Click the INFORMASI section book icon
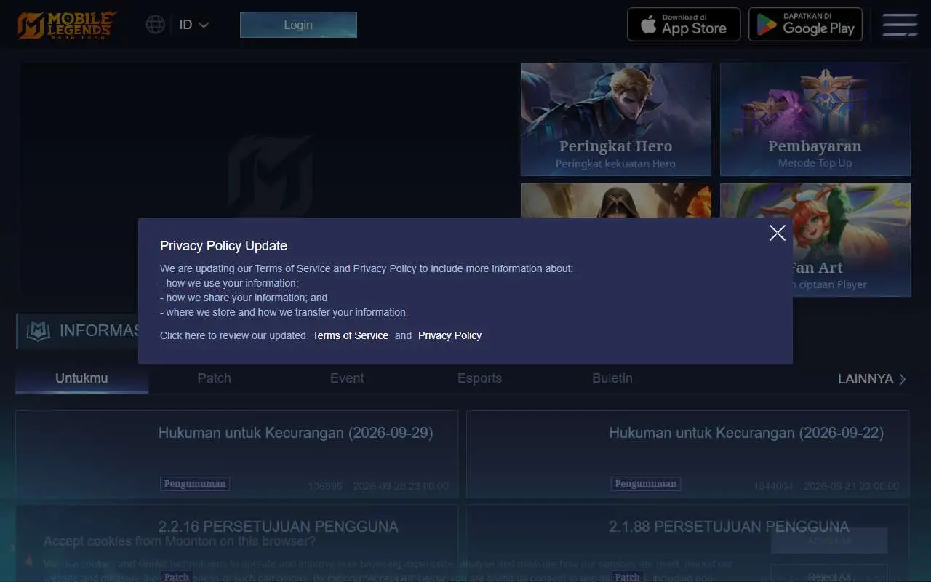Viewport: 931px width, 582px height. click(38, 331)
